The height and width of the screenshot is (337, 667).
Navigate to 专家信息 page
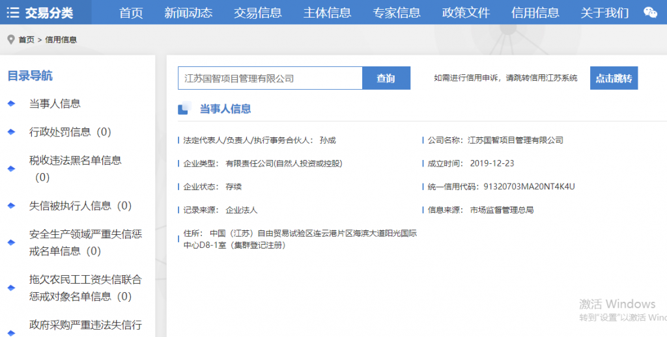397,12
